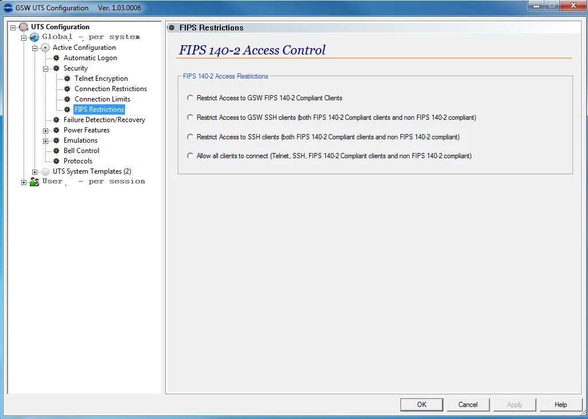Expand the Power Features node
The height and width of the screenshot is (419, 588).
tap(46, 131)
